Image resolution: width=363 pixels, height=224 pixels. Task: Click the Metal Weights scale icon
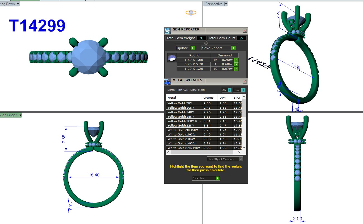pos(168,82)
